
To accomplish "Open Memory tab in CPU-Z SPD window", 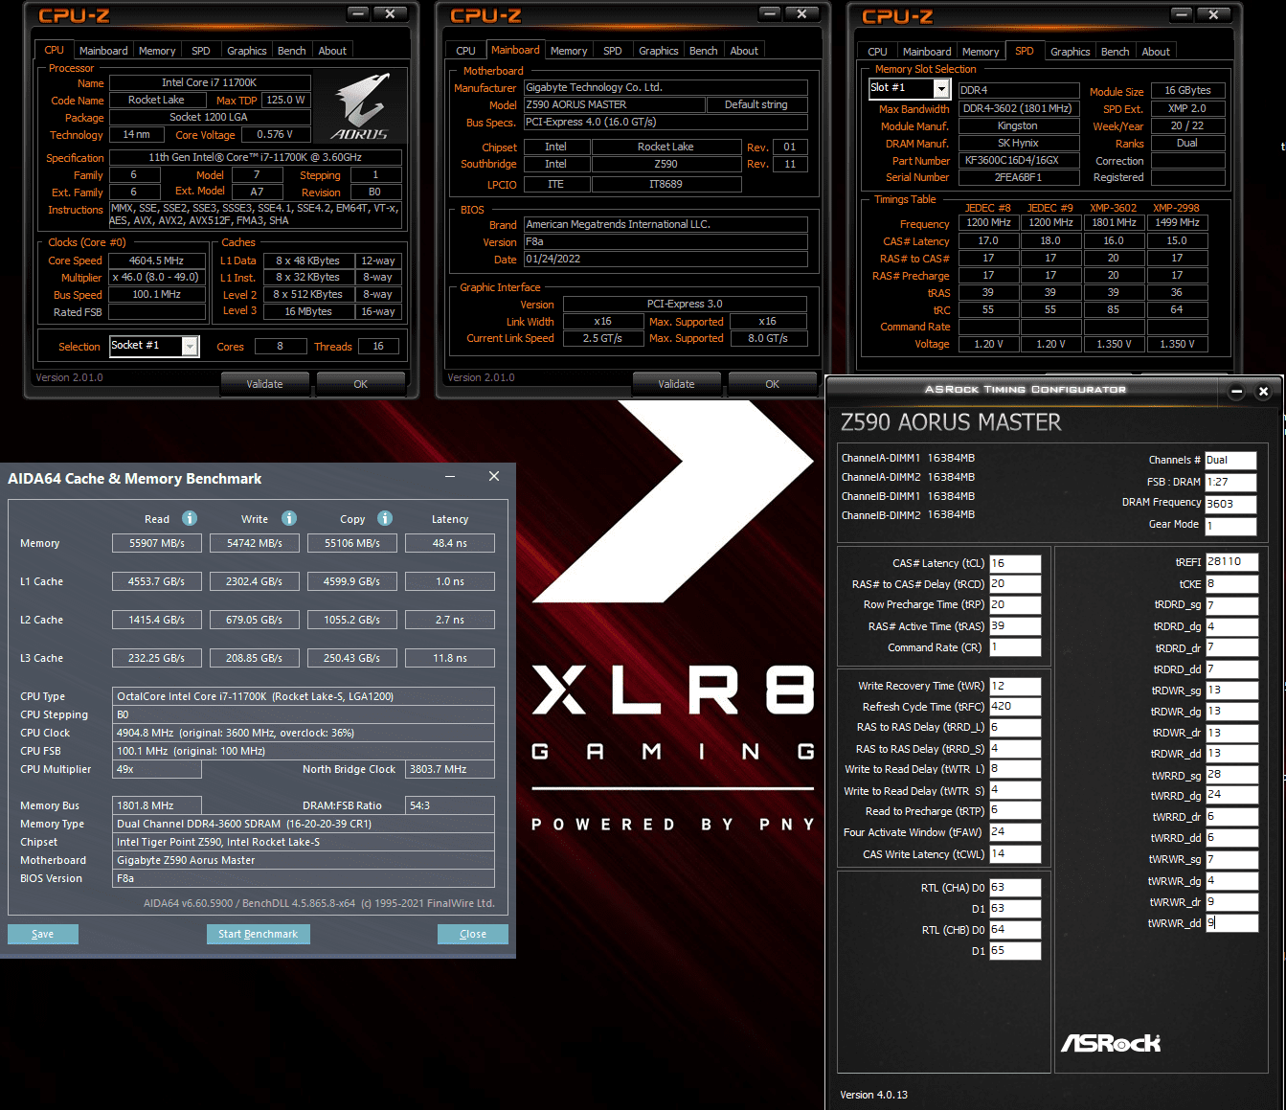I will [x=981, y=52].
